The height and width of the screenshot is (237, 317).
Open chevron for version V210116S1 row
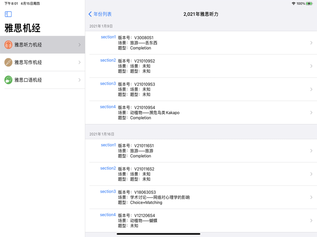coord(312,151)
